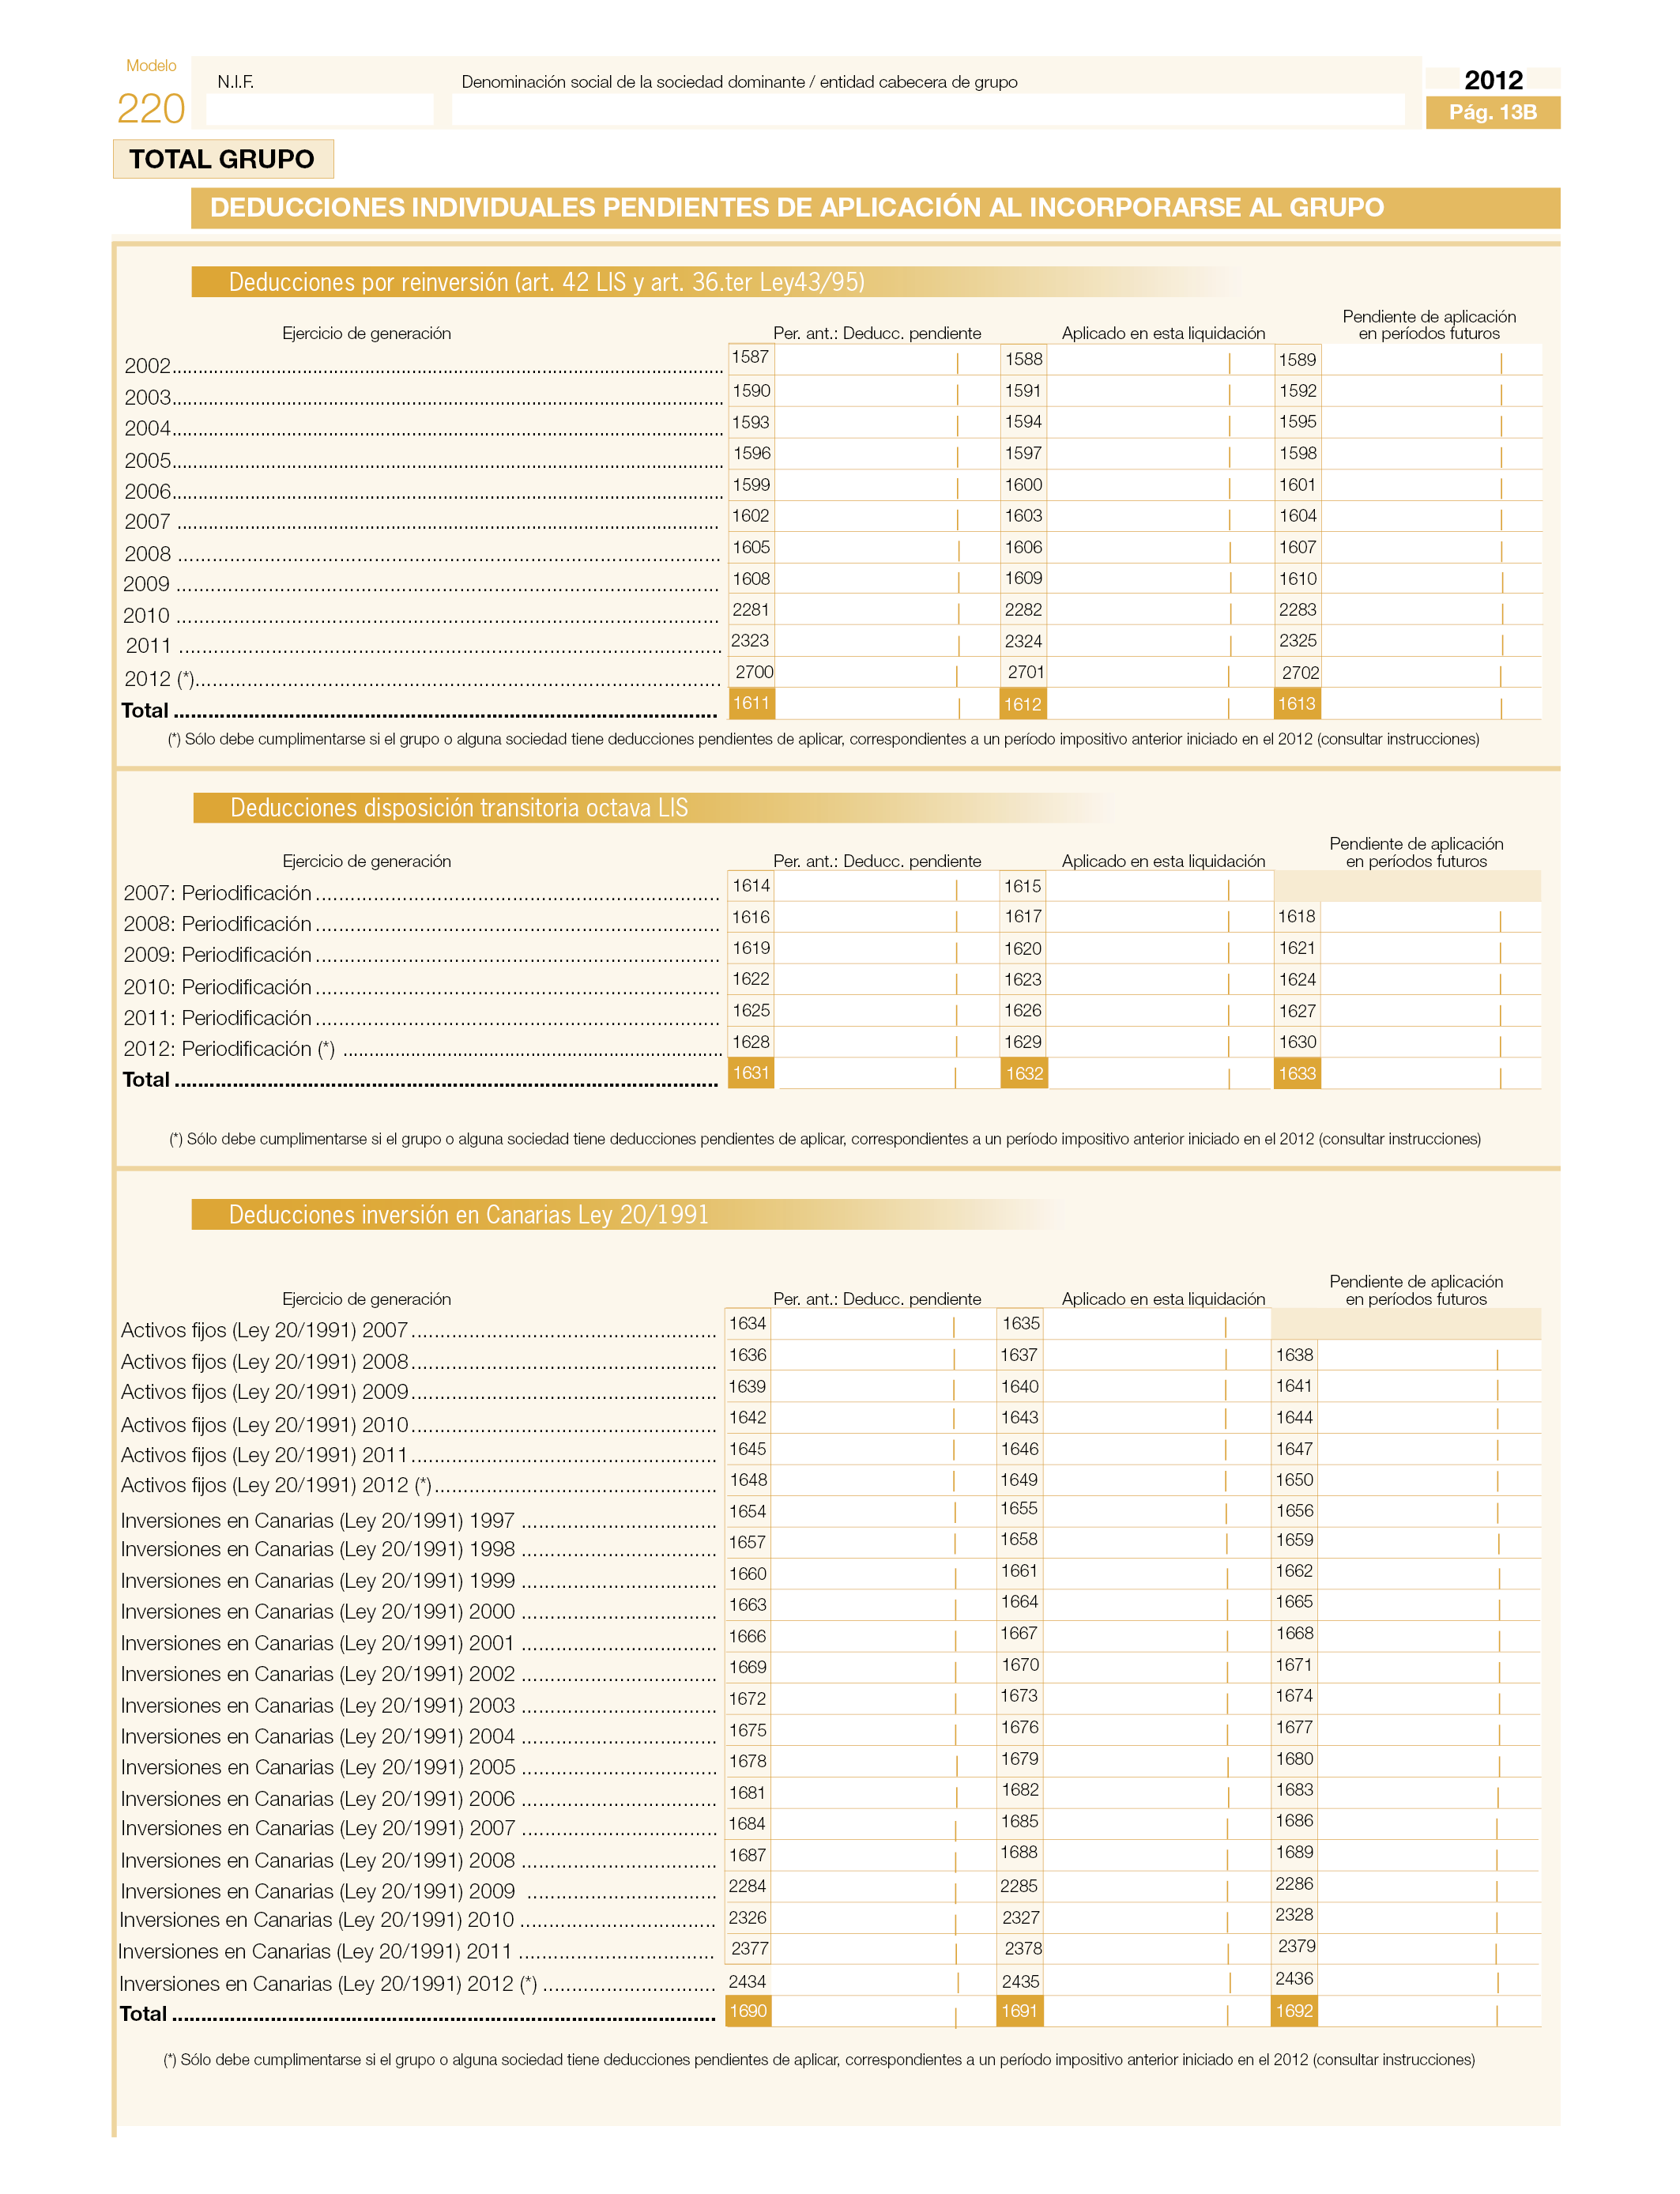Click field 2327 applied Inversiones Canarias 2010

(x=1158, y=1918)
